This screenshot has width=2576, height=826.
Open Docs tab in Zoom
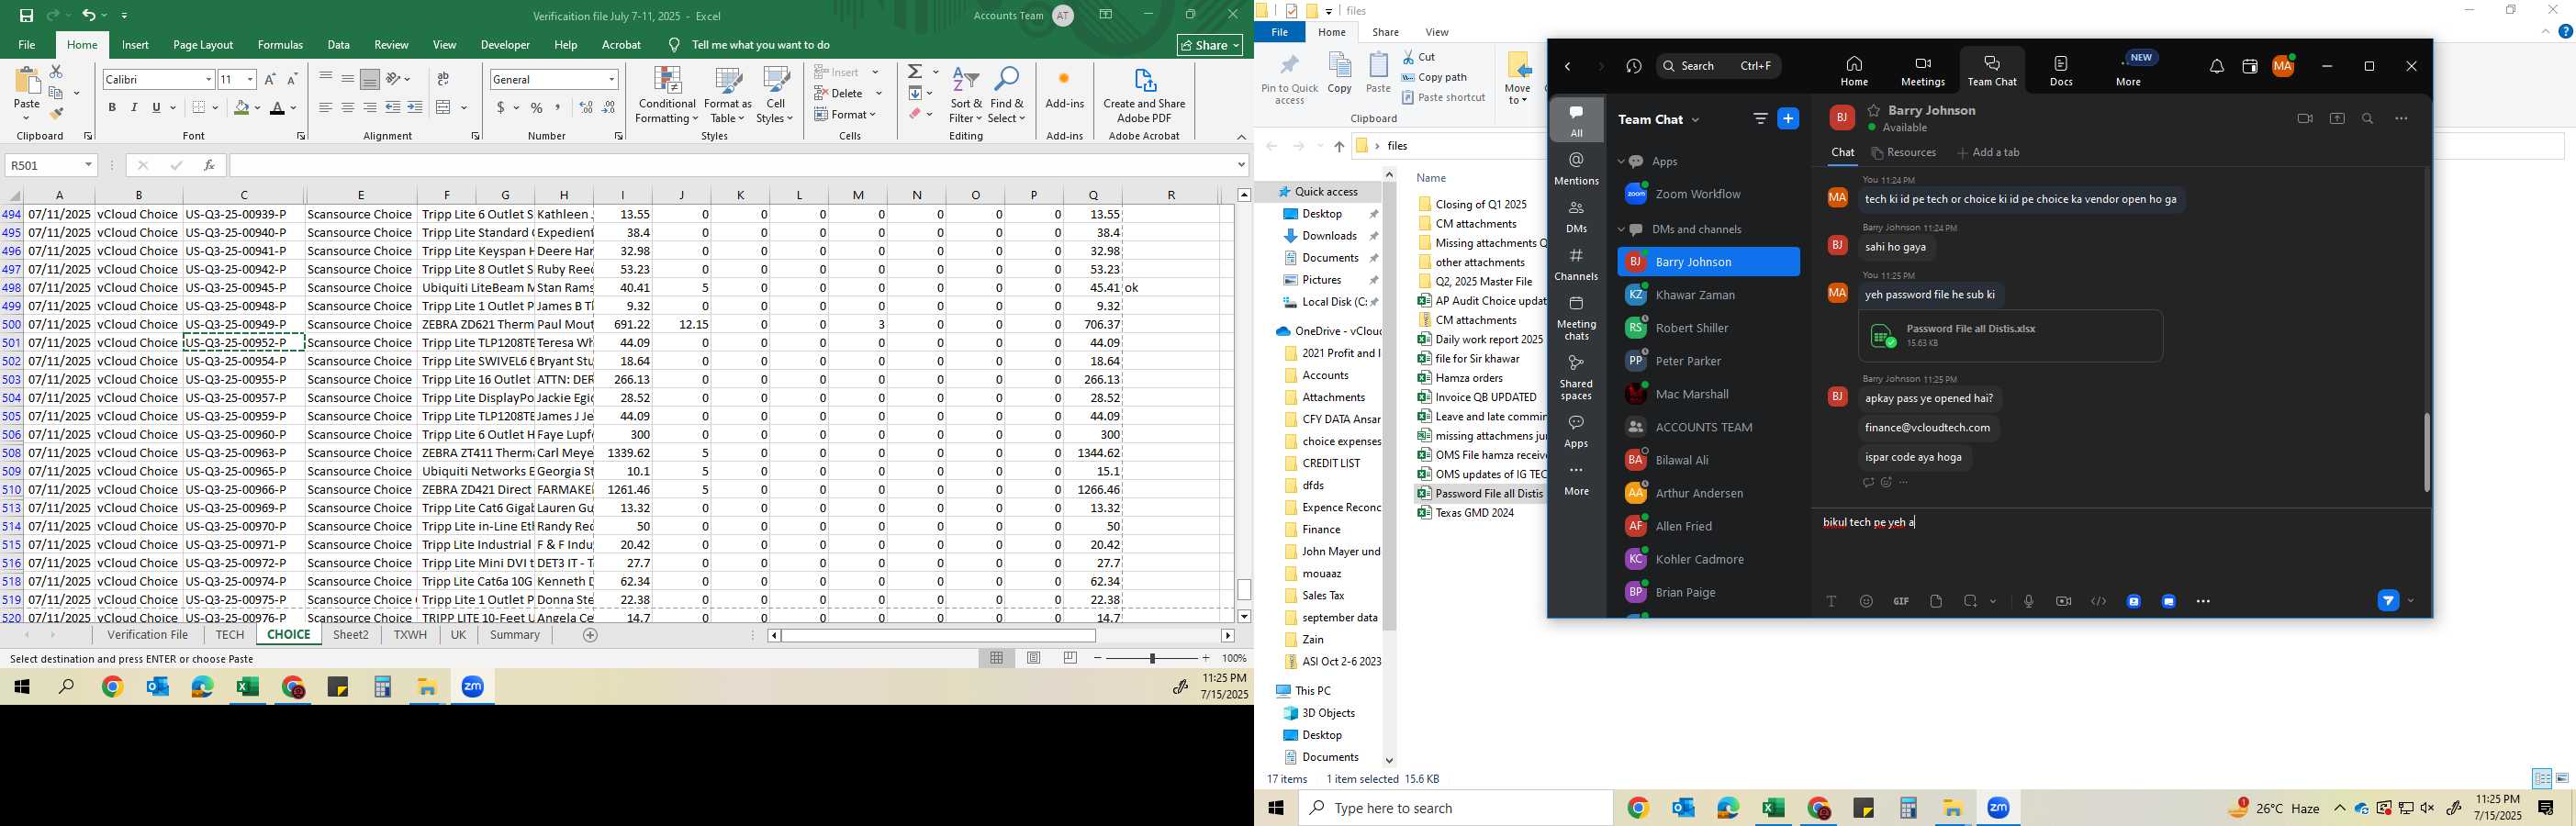2061,71
